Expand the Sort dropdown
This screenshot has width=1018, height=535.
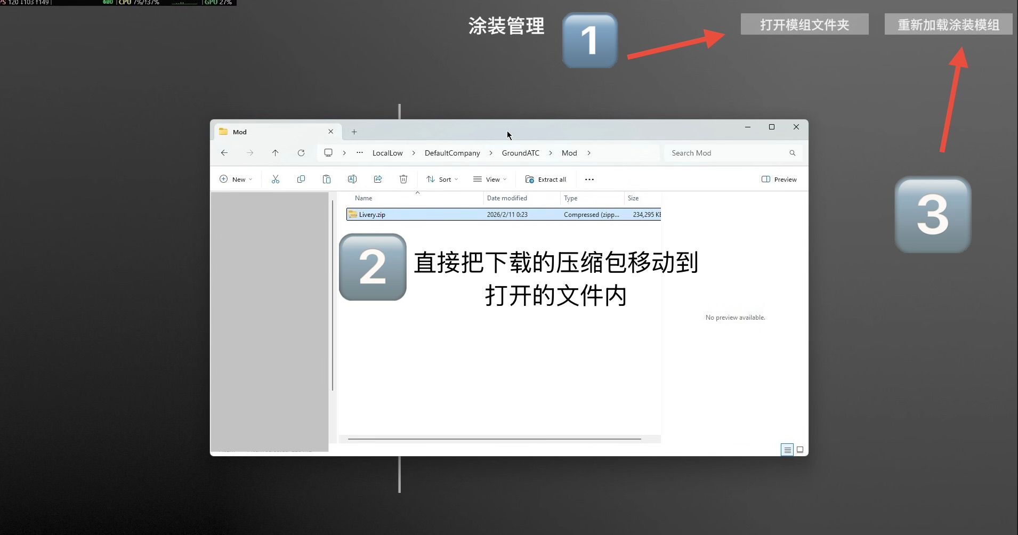click(442, 180)
